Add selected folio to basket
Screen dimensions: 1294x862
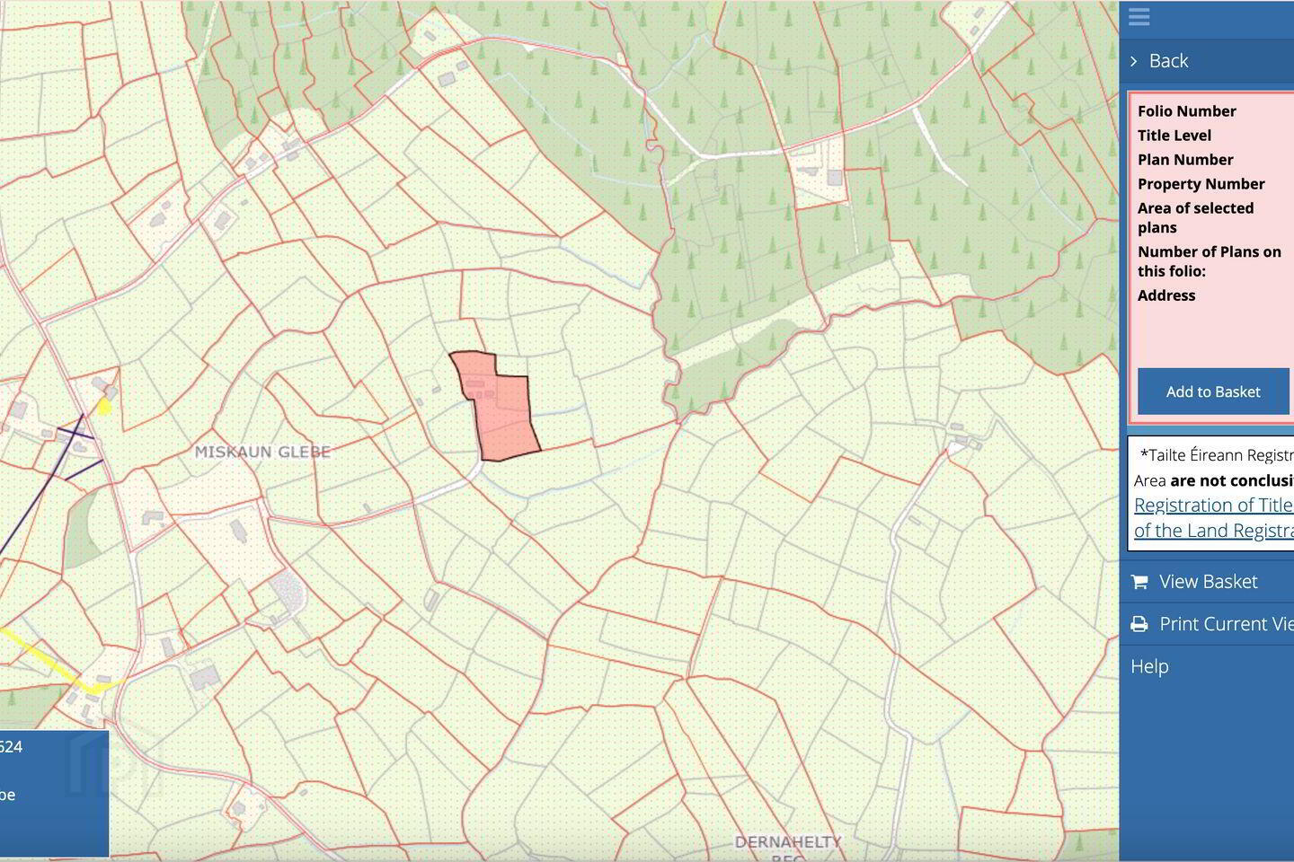point(1213,391)
